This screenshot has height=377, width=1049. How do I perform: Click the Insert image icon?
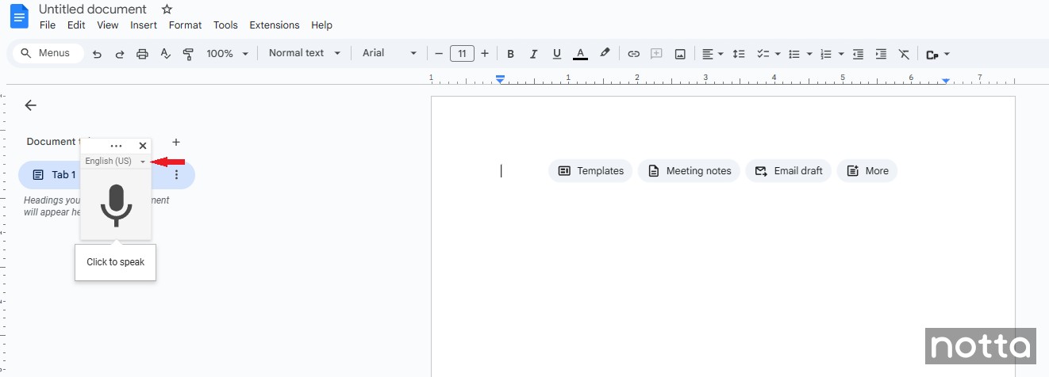(680, 54)
